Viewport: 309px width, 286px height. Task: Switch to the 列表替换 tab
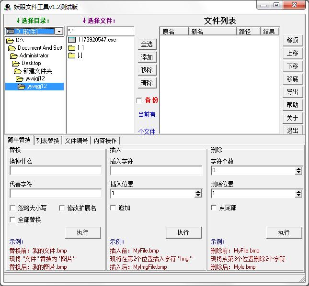pyautogui.click(x=47, y=141)
